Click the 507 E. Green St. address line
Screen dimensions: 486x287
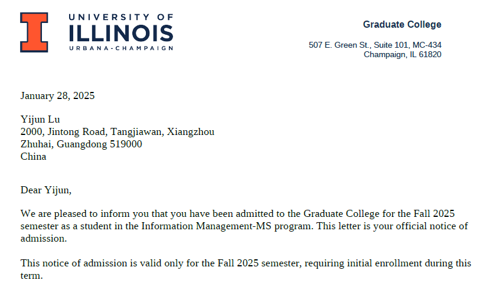[375, 45]
